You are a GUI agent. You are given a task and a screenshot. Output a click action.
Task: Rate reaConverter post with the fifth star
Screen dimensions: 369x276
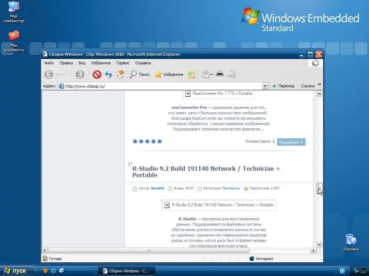[160, 141]
